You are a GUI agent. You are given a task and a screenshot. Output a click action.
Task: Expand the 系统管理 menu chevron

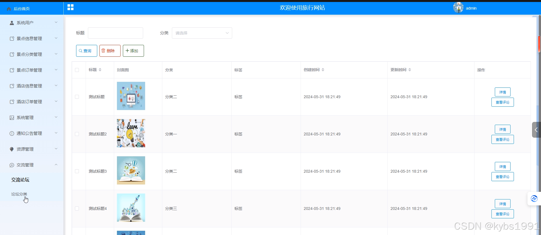point(56,117)
